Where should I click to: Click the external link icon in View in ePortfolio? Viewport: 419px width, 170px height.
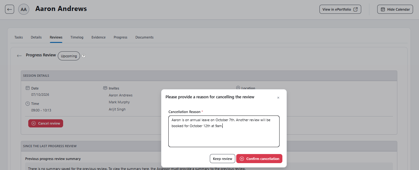[356, 9]
